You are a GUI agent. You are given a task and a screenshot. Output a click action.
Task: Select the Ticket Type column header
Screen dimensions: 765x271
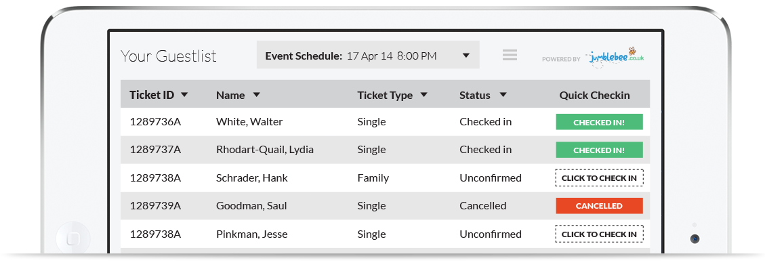(385, 96)
